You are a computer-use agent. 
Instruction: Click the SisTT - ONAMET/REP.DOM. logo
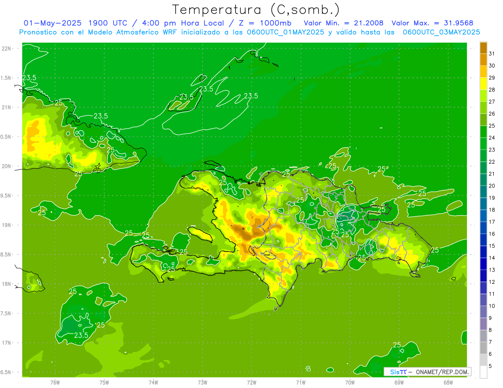(428, 372)
